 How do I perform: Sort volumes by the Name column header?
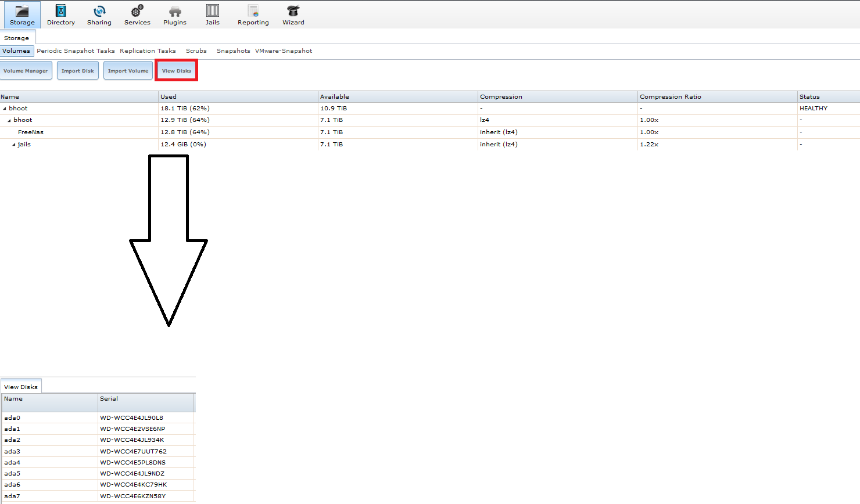coord(80,97)
